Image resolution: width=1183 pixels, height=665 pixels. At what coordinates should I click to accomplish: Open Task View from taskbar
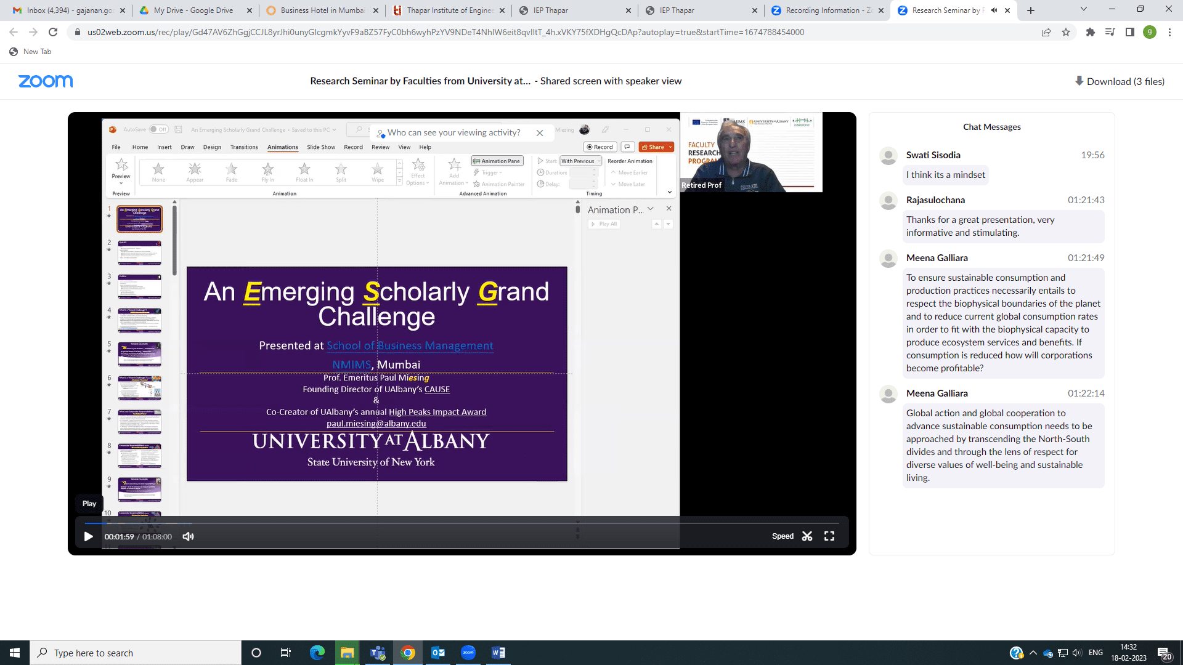(x=285, y=653)
